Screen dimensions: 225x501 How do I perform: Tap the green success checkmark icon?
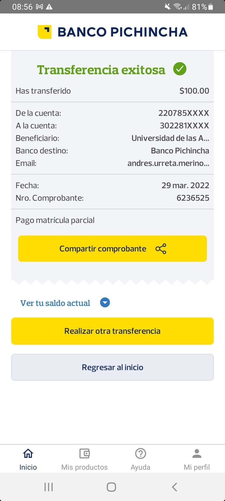click(x=180, y=69)
